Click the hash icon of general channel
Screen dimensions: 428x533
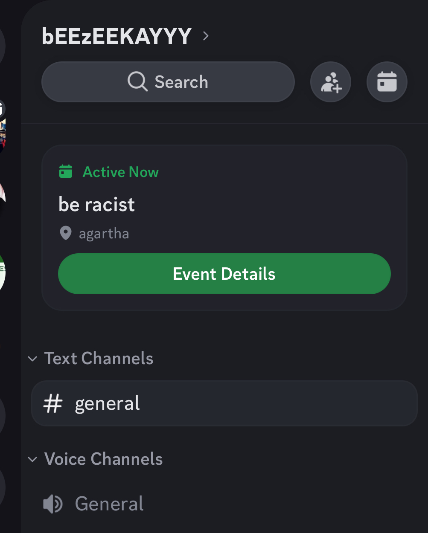pyautogui.click(x=53, y=403)
